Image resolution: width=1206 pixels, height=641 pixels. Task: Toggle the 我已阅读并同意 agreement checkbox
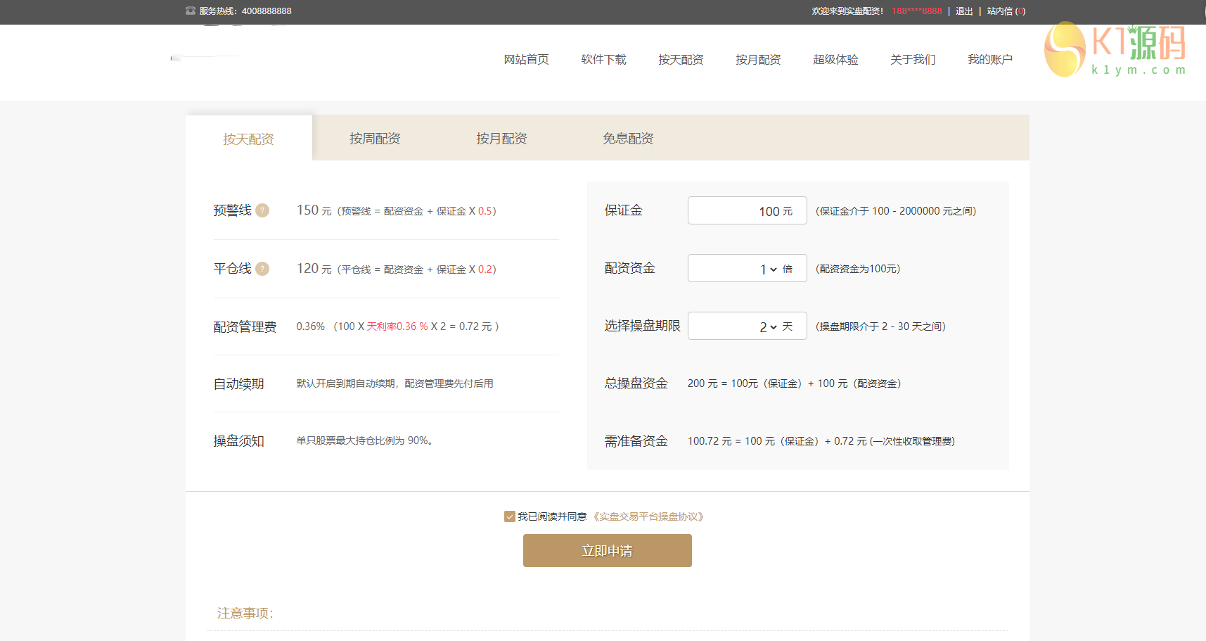point(510,516)
